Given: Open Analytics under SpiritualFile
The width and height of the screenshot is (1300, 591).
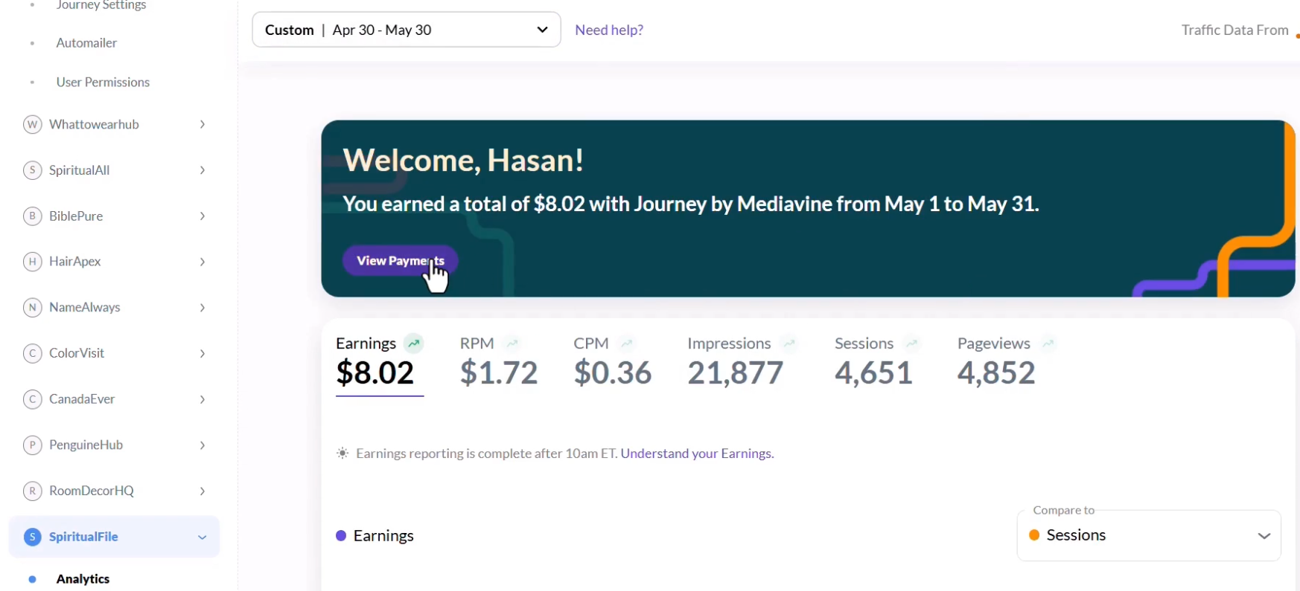Looking at the screenshot, I should click(x=83, y=579).
